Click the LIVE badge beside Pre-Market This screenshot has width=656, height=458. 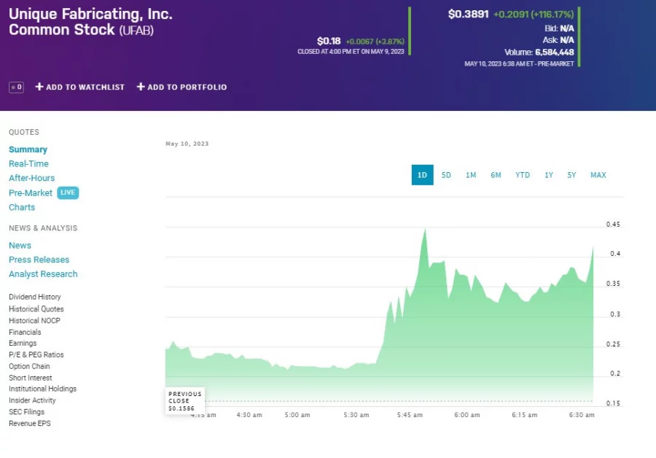click(68, 193)
